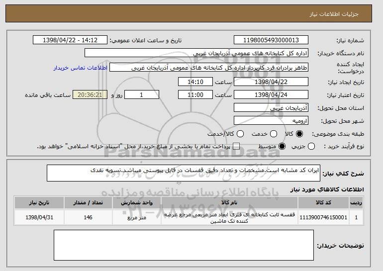Click the need creation date 1398/04/22 field
This screenshot has height=271, width=383.
click(270, 82)
